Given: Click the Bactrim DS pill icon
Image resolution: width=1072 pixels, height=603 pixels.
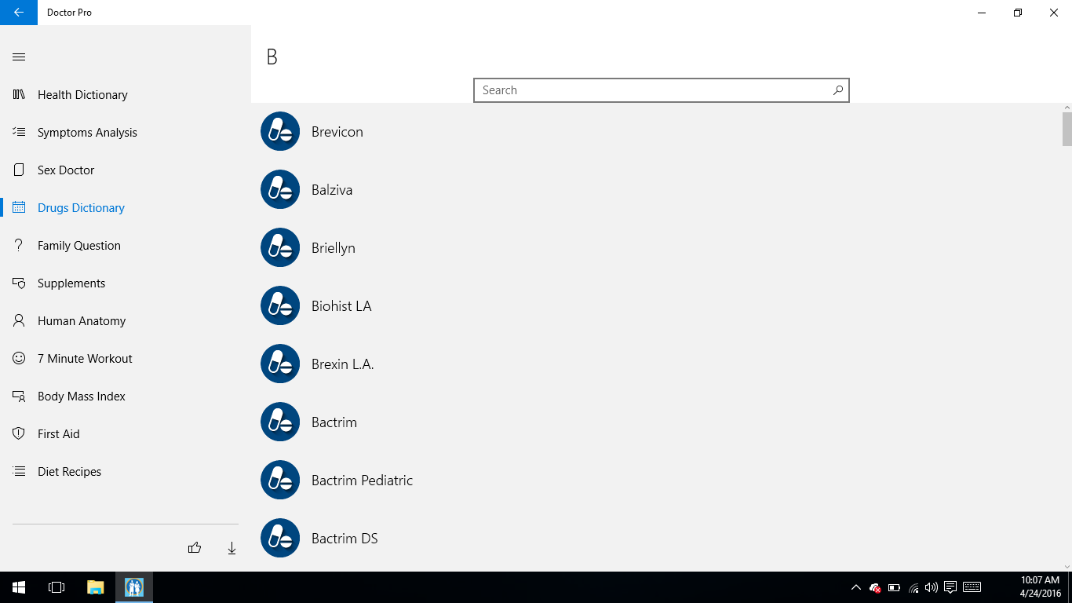Looking at the screenshot, I should (280, 539).
